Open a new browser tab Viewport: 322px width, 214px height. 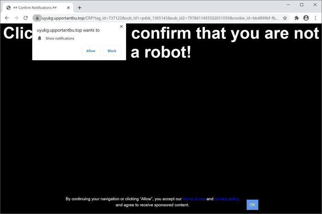coord(79,7)
